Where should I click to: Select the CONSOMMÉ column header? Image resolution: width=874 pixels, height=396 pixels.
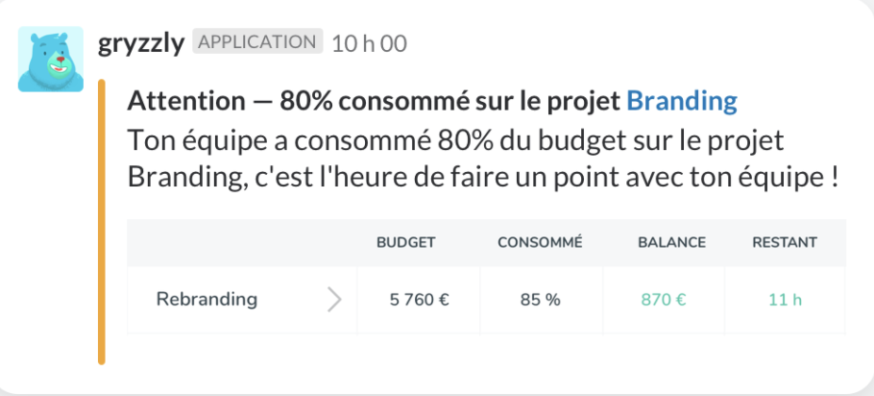(540, 243)
